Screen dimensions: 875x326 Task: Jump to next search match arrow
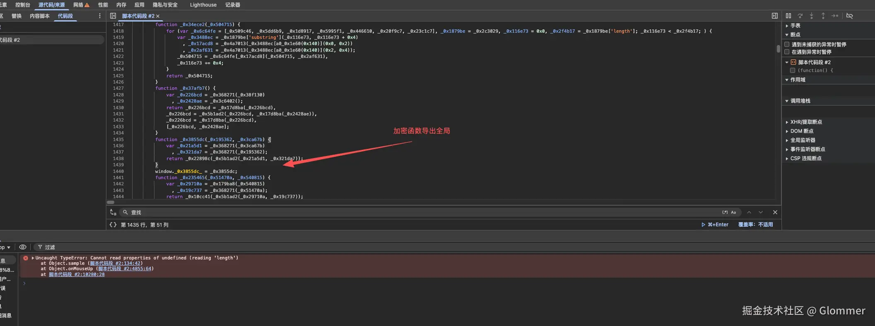(761, 212)
